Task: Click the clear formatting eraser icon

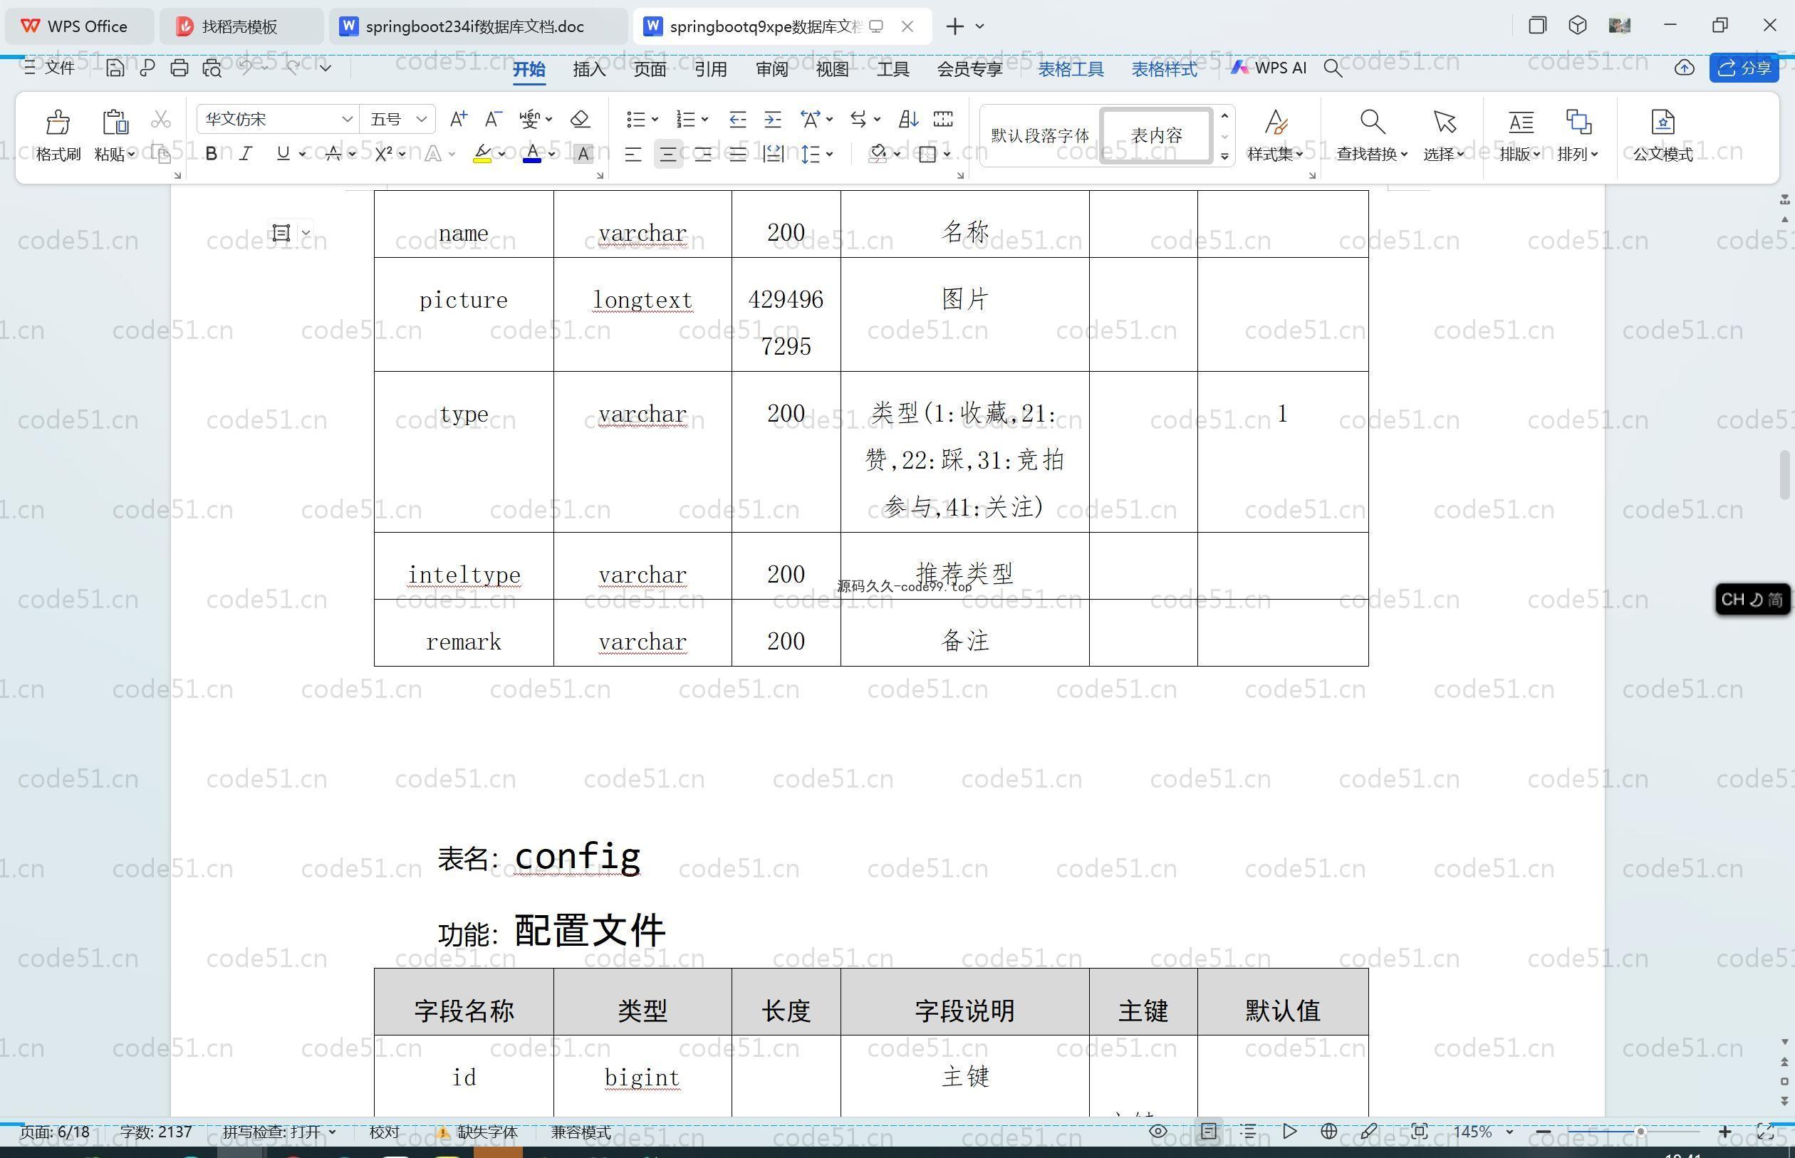Action: pos(580,119)
